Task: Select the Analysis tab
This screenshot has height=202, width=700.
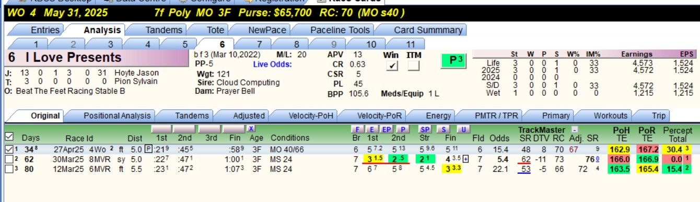Action: [102, 30]
